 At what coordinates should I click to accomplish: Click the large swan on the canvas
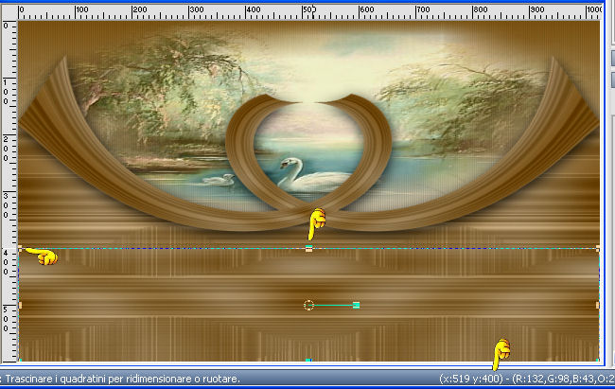click(314, 175)
